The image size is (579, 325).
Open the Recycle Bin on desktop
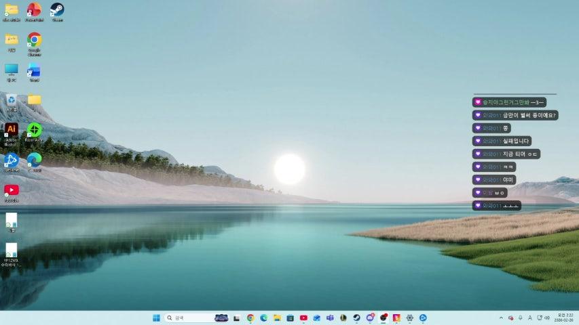(12, 100)
